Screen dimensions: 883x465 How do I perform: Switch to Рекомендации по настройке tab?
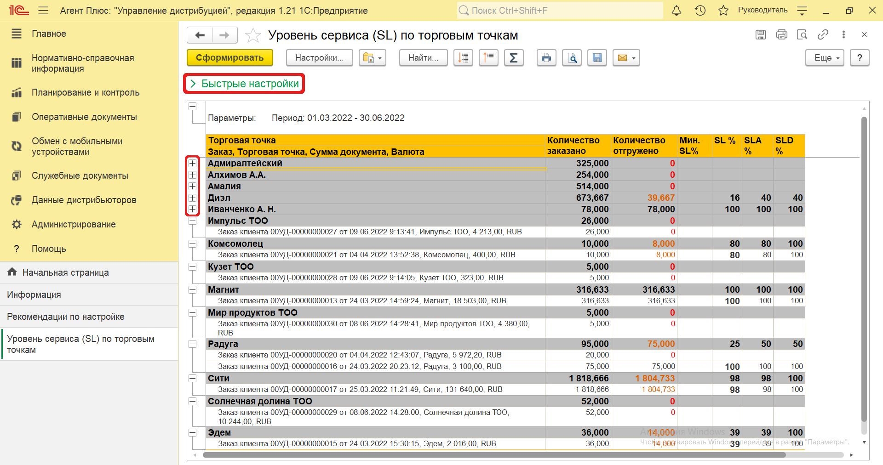pos(89,317)
